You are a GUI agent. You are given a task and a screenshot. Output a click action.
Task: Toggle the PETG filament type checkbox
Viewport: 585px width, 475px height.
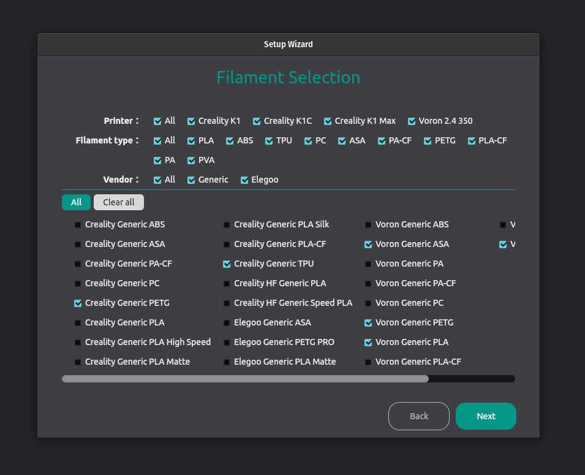click(x=428, y=141)
